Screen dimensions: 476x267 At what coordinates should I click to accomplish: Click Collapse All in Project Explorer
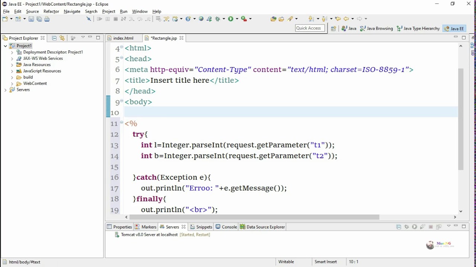[54, 38]
